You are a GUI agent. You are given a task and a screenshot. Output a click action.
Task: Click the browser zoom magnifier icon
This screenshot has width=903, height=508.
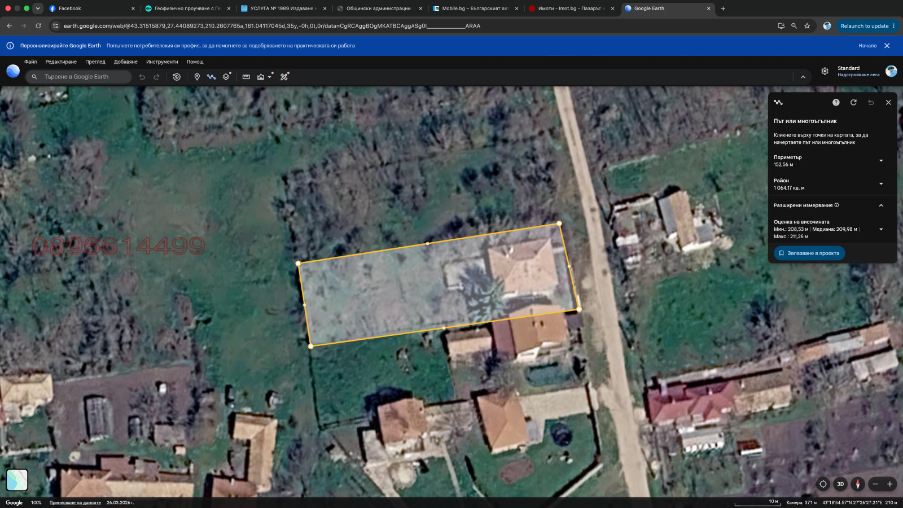click(794, 26)
